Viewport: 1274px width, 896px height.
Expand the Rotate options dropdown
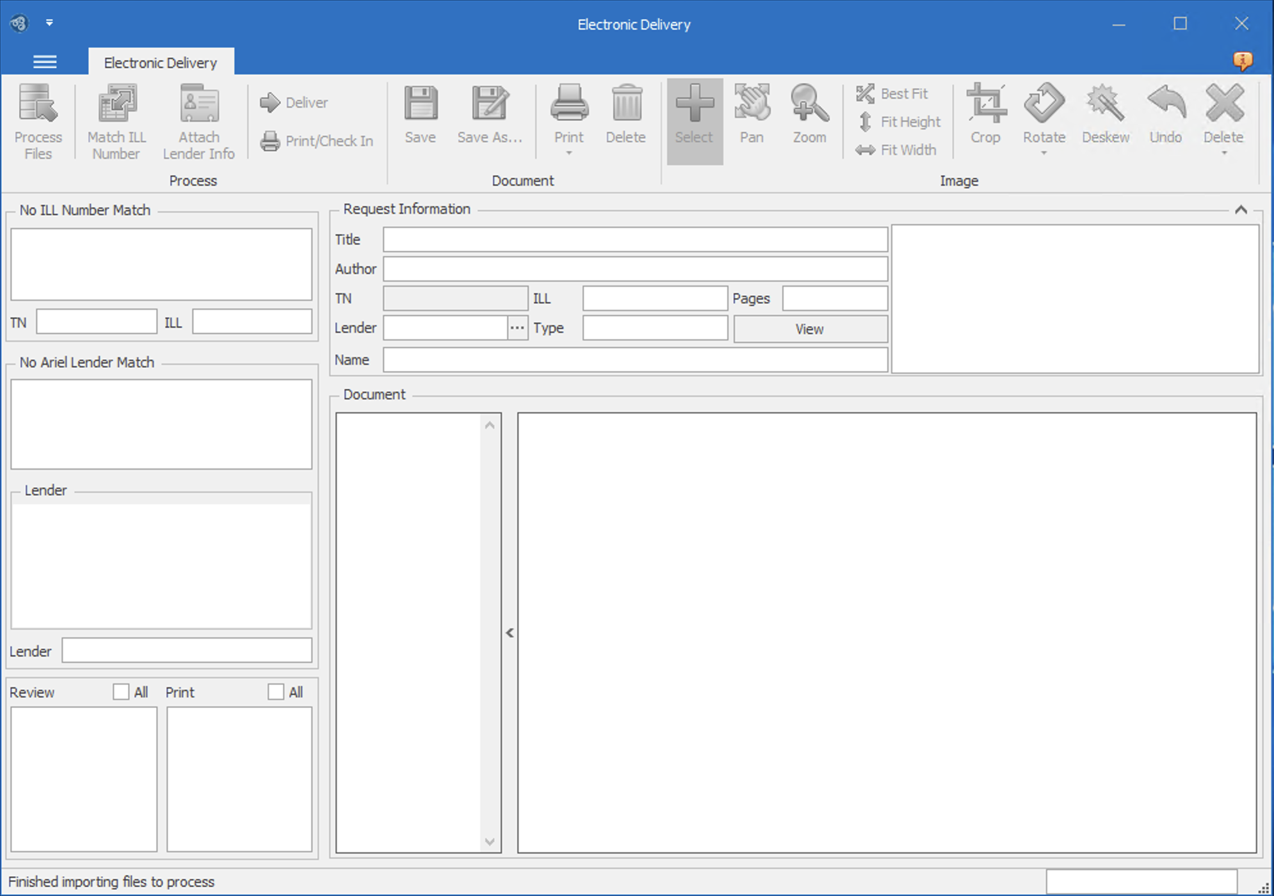pyautogui.click(x=1044, y=154)
